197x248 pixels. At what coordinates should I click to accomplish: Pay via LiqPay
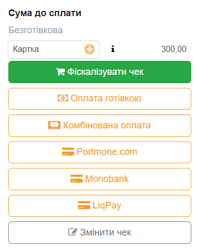(100, 206)
